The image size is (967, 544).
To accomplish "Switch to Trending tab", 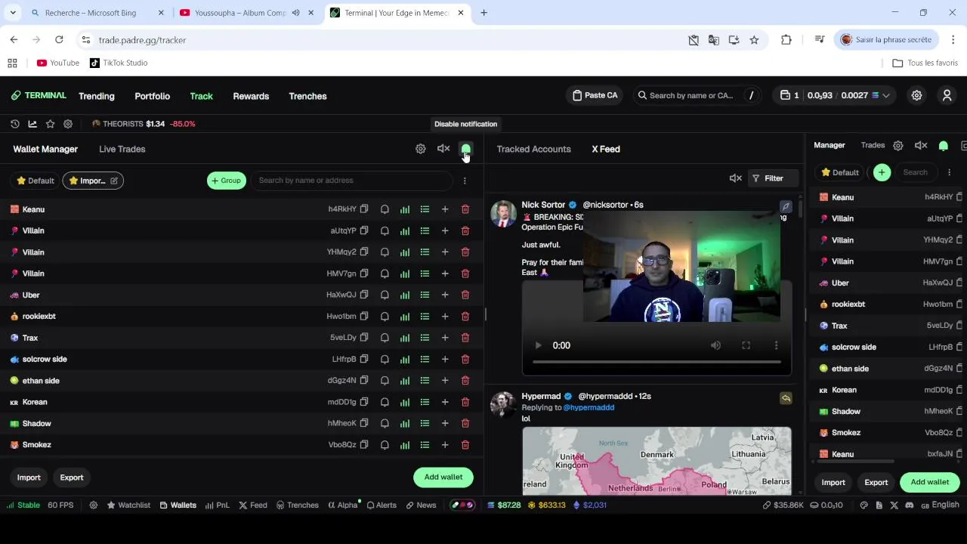I will click(x=97, y=96).
